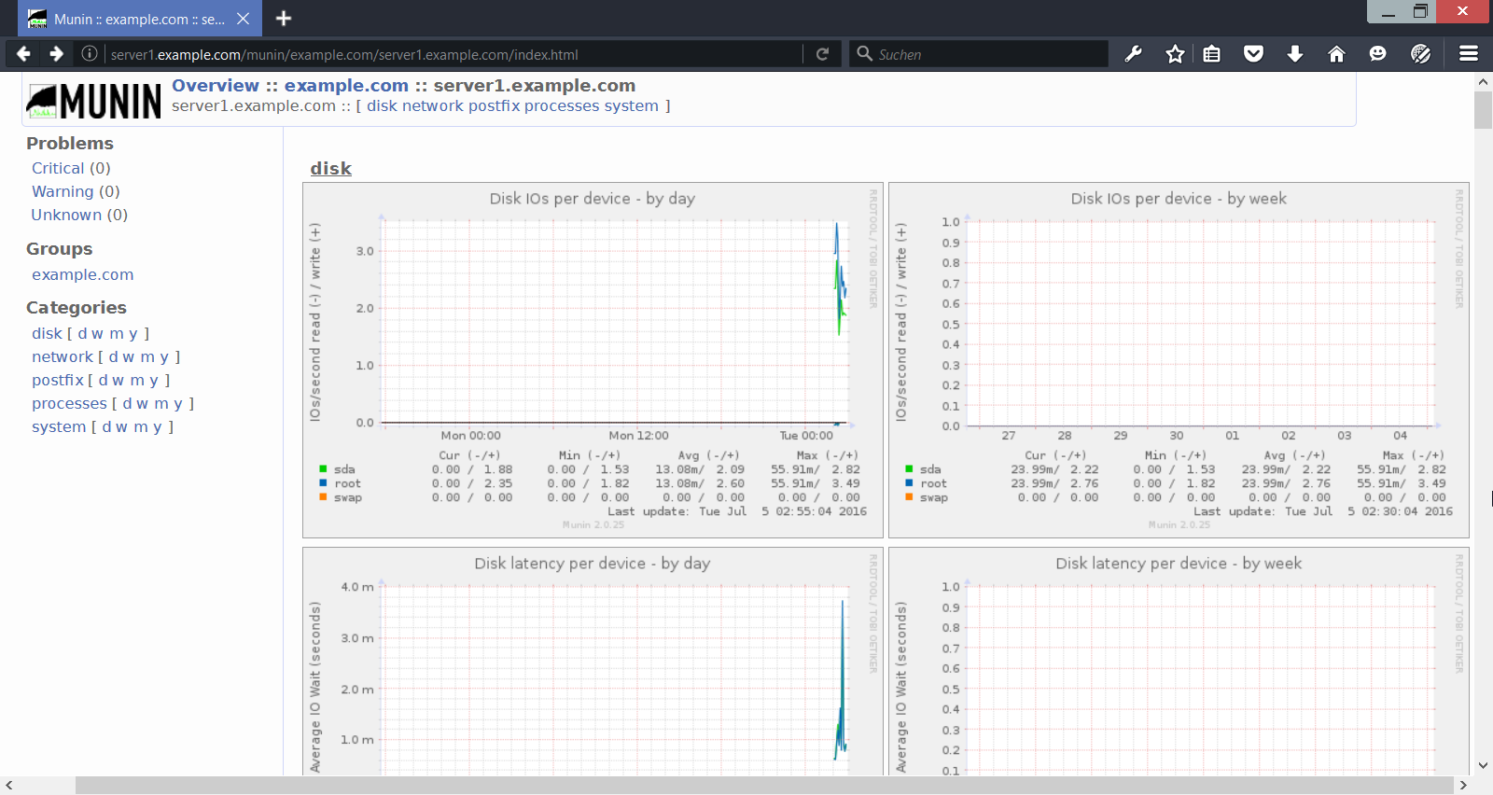
Task: Jump to system section in header
Action: [x=631, y=105]
